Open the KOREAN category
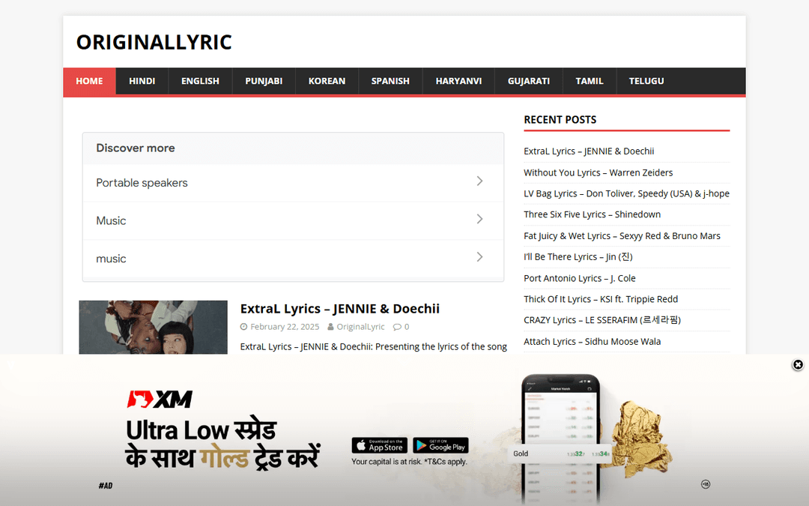Viewport: 809px width, 506px height. pos(327,81)
